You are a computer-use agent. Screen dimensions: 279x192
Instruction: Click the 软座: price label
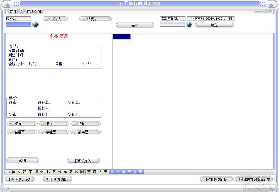(13, 114)
